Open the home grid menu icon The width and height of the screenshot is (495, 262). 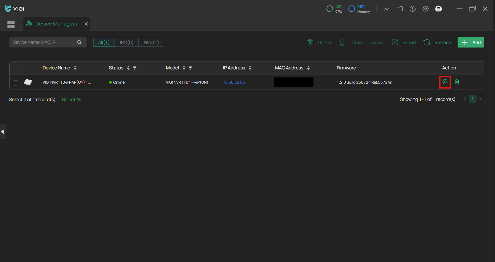tap(11, 24)
